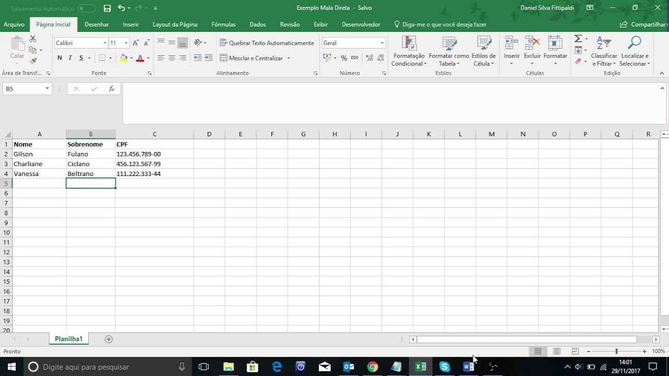Click the decrease indent icon

pos(198,58)
